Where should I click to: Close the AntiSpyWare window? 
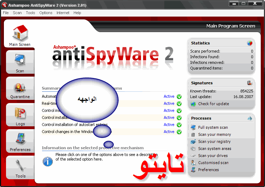tap(255, 4)
